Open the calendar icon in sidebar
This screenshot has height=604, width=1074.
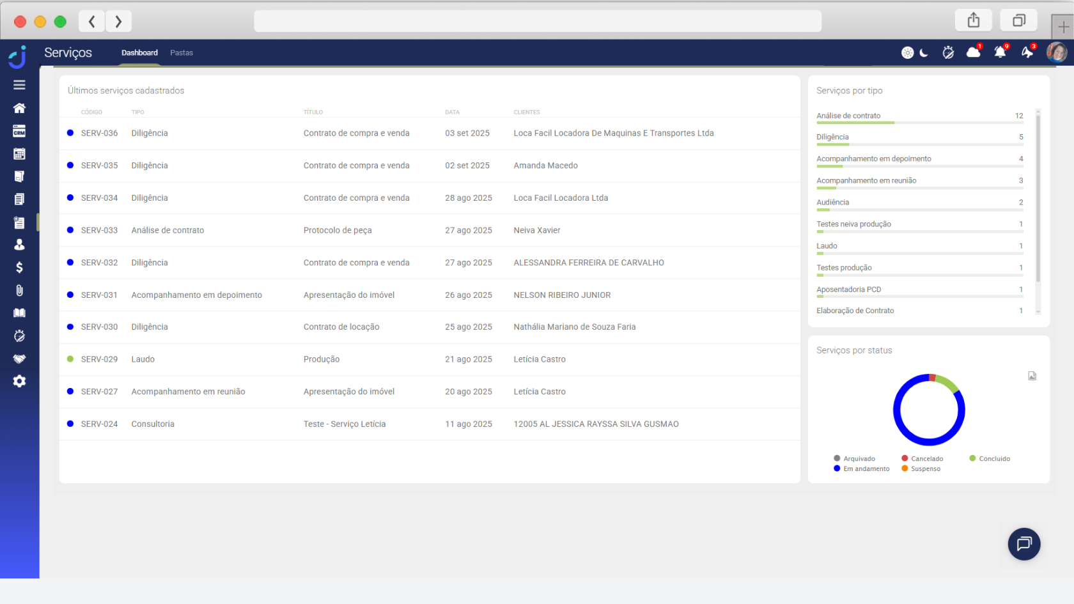[19, 154]
